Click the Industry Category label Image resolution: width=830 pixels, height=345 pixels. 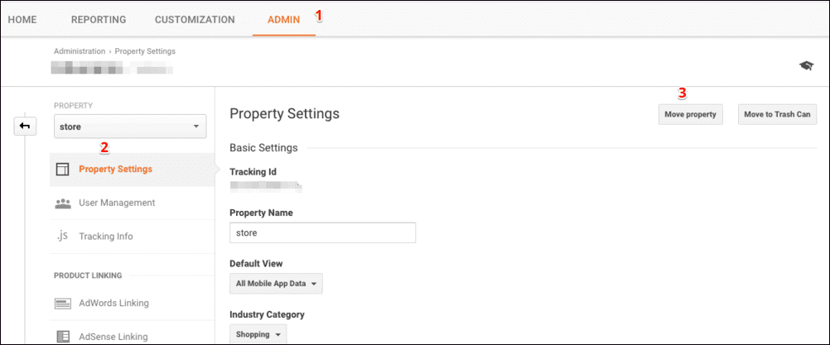click(267, 315)
